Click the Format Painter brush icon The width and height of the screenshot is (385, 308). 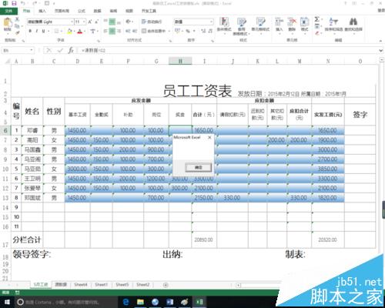click(x=17, y=32)
